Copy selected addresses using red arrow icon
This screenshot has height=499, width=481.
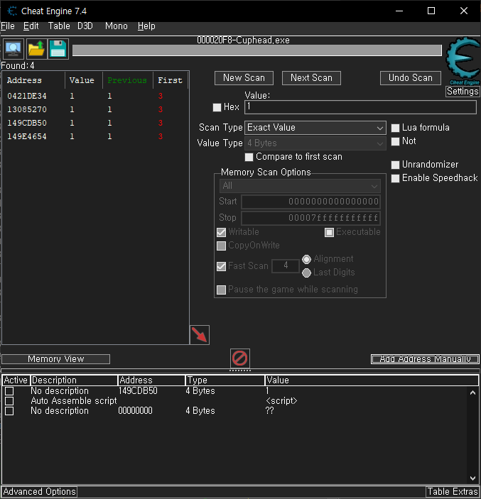(200, 334)
